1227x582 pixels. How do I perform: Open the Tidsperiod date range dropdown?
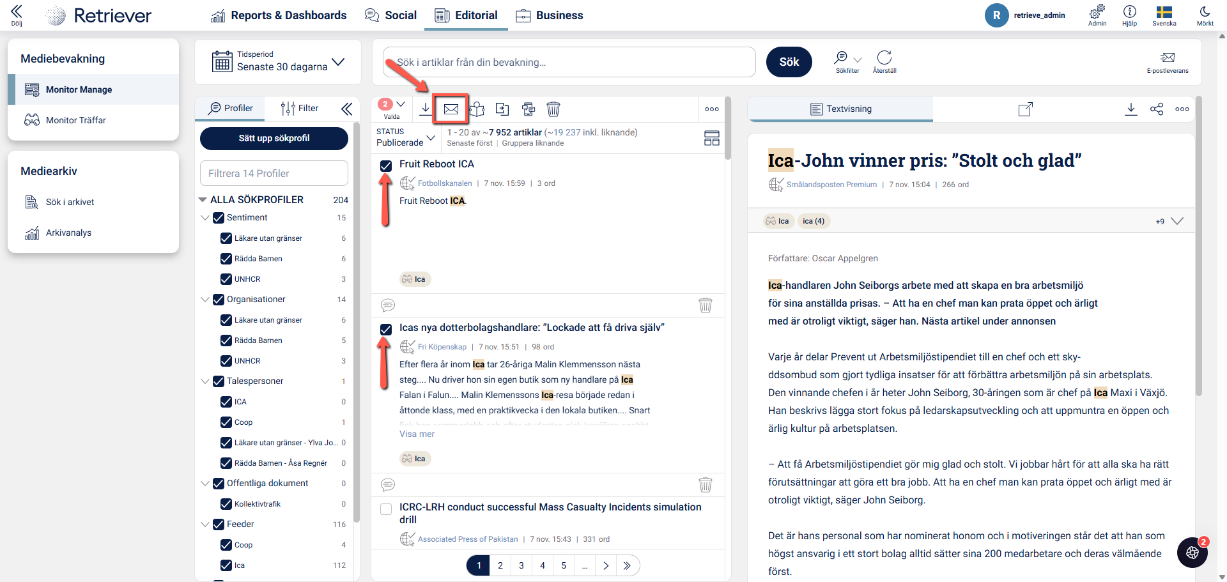[x=278, y=61]
